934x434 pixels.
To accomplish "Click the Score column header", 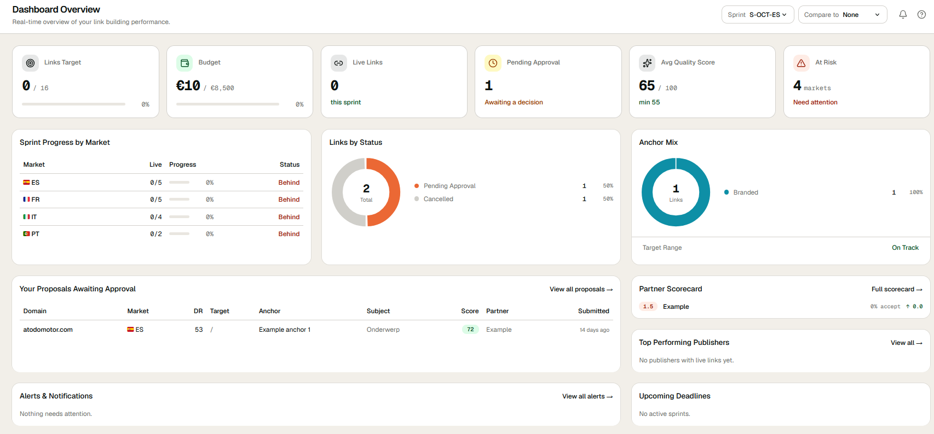I will 470,311.
